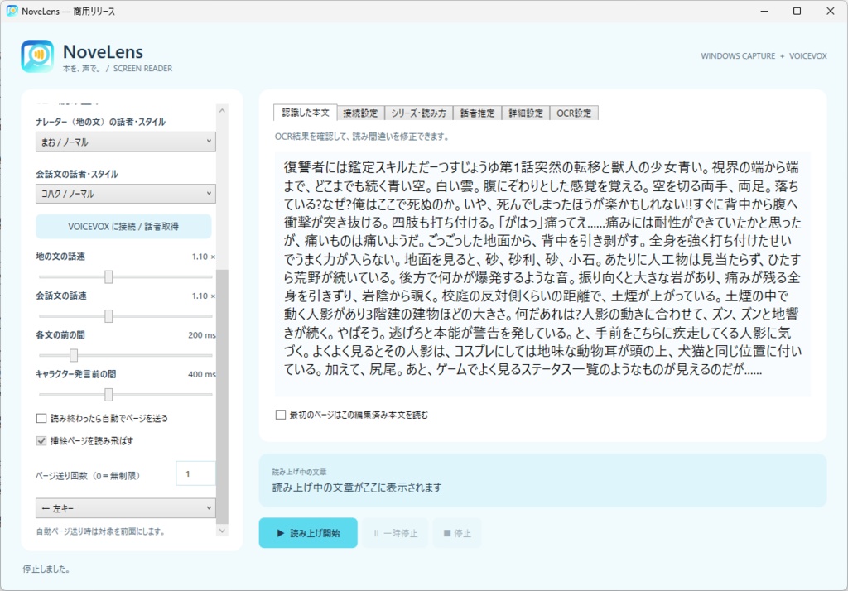Viewport: 848px width, 591px height.
Task: Click the hint OCR結果を確認して、読み間違いを修正できます。
Action: [x=363, y=137]
